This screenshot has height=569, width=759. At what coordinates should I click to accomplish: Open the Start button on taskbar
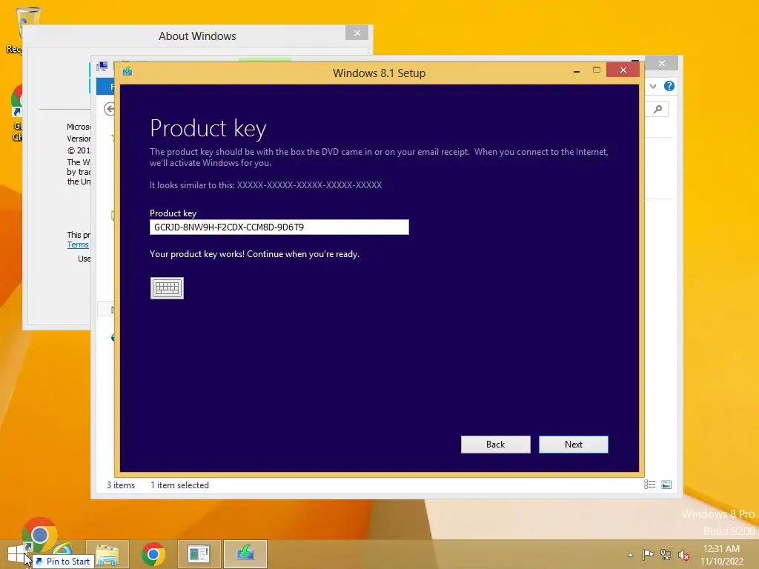(16, 554)
